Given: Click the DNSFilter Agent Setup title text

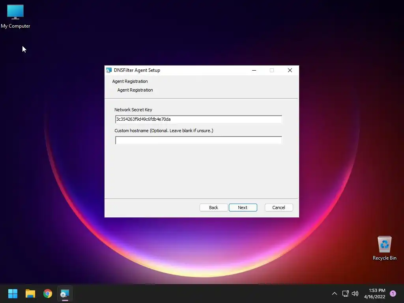Looking at the screenshot, I should click(137, 70).
